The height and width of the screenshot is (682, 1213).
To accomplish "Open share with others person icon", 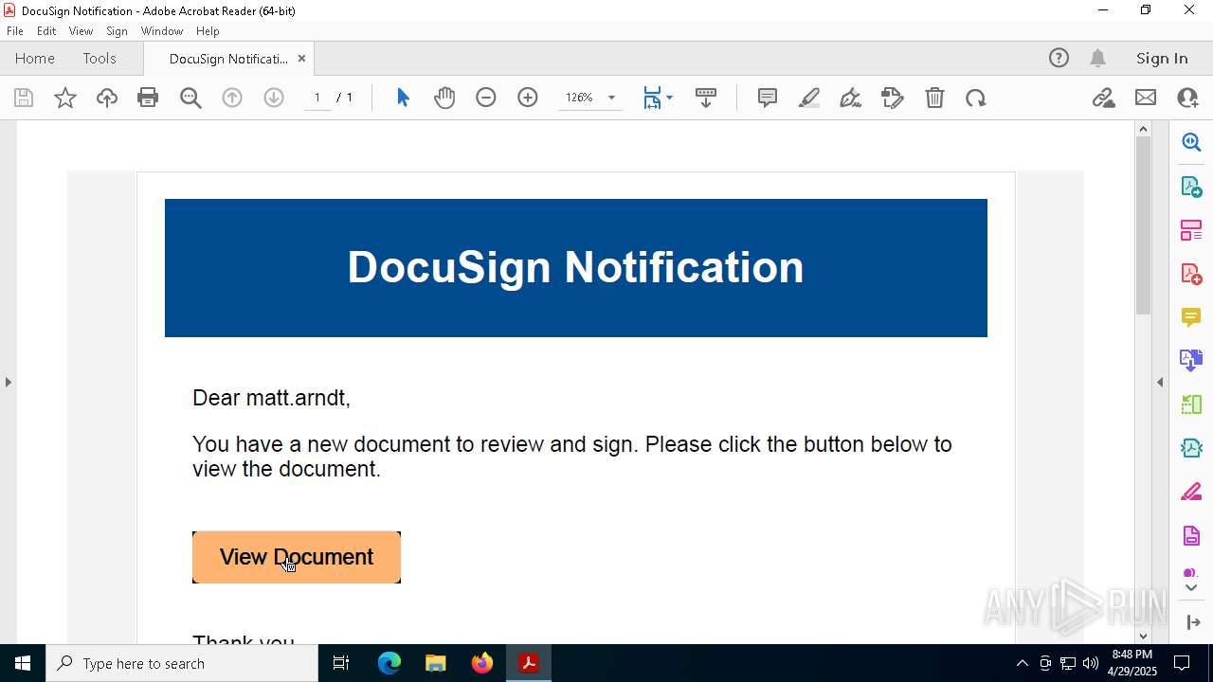I will click(x=1187, y=98).
